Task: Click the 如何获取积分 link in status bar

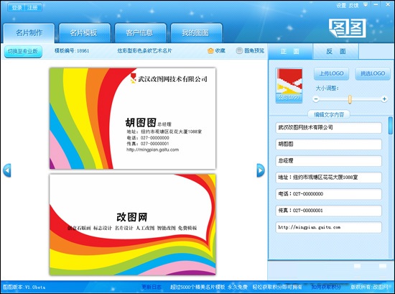Action: point(326,287)
